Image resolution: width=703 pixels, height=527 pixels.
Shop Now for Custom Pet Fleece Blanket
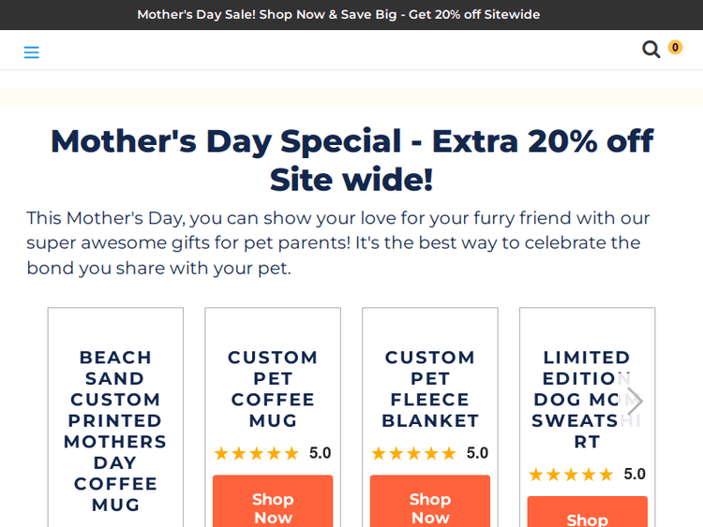430,505
